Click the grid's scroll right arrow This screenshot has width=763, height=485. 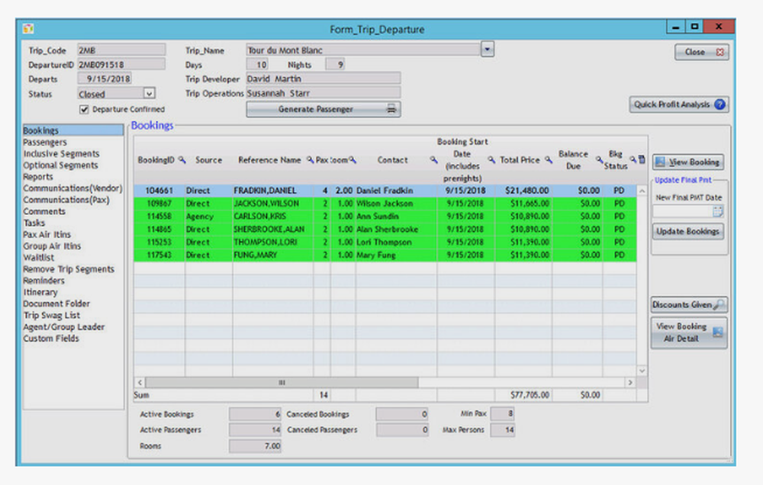630,382
